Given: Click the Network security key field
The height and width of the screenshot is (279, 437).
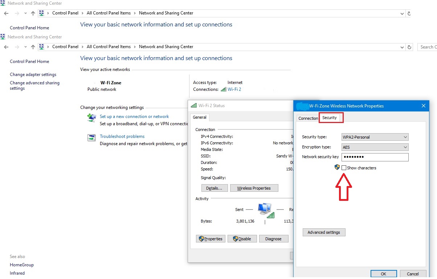Looking at the screenshot, I should click(375, 157).
